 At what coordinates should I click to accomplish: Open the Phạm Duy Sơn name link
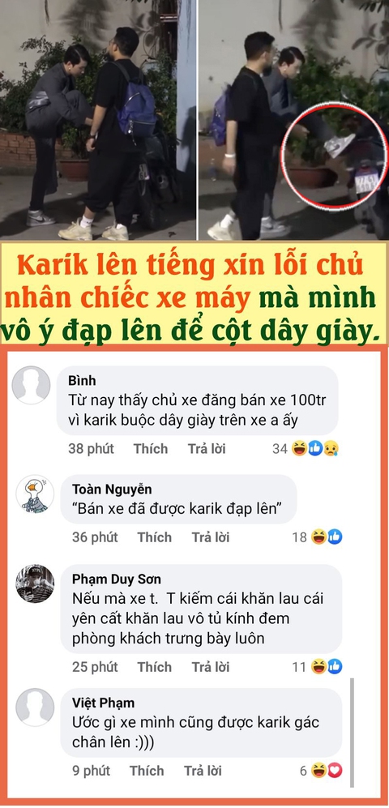pos(117,579)
